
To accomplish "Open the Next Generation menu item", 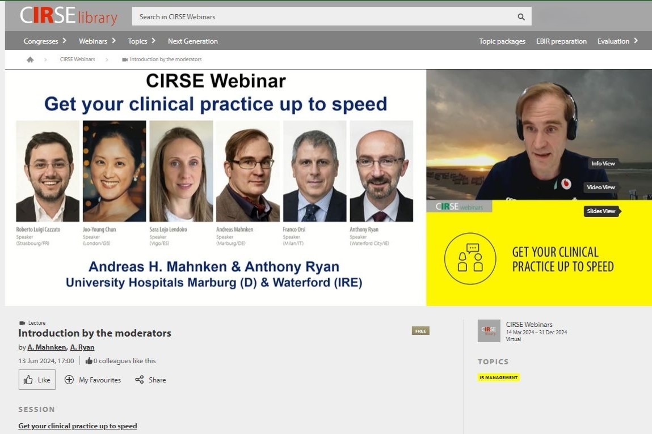I will (192, 41).
